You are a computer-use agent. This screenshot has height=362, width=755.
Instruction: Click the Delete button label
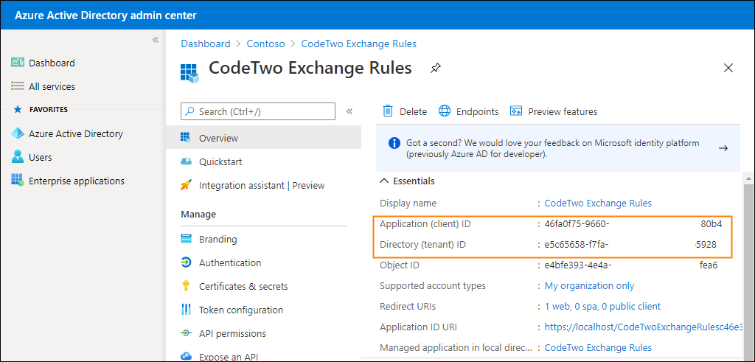point(413,111)
